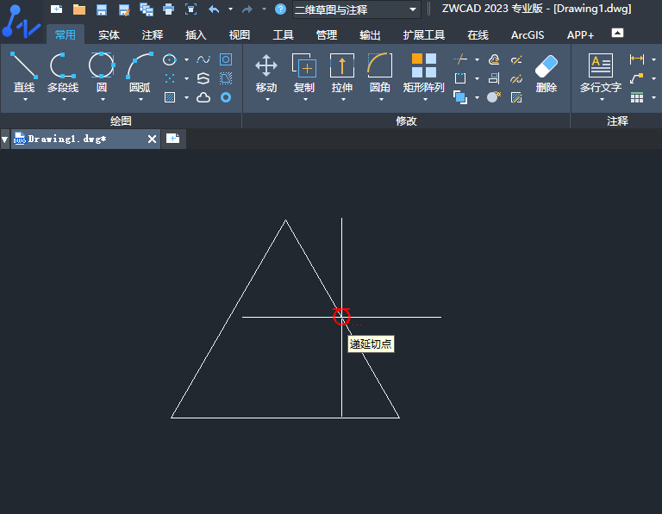Switch to the 输出 ribbon tab

coord(370,35)
